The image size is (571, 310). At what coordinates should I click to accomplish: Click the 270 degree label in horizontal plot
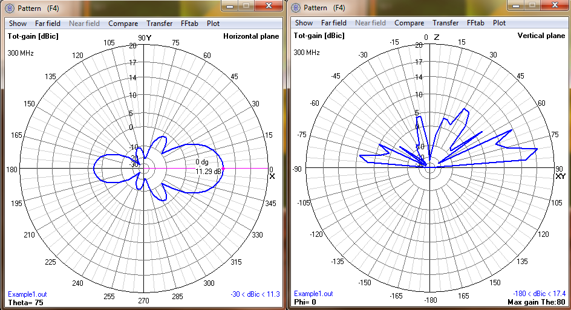[143, 300]
